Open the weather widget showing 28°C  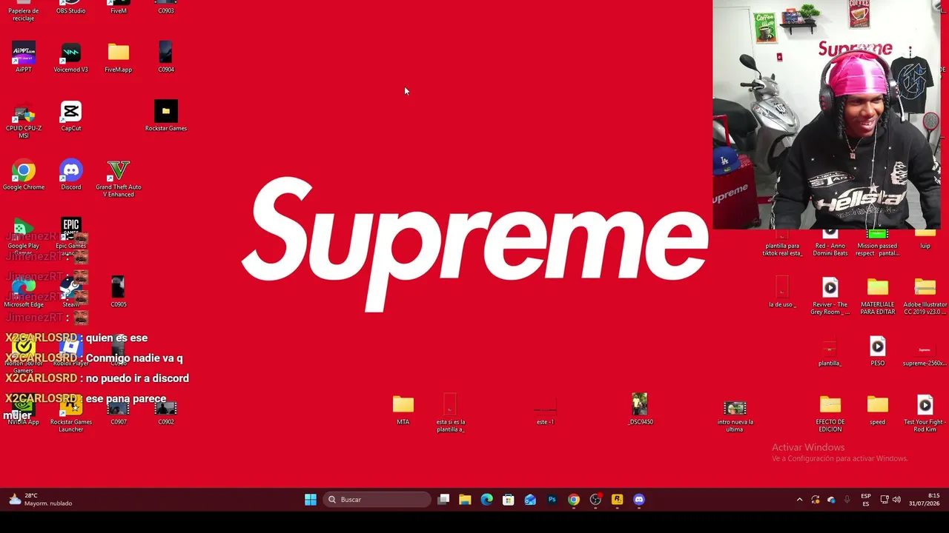coord(41,500)
